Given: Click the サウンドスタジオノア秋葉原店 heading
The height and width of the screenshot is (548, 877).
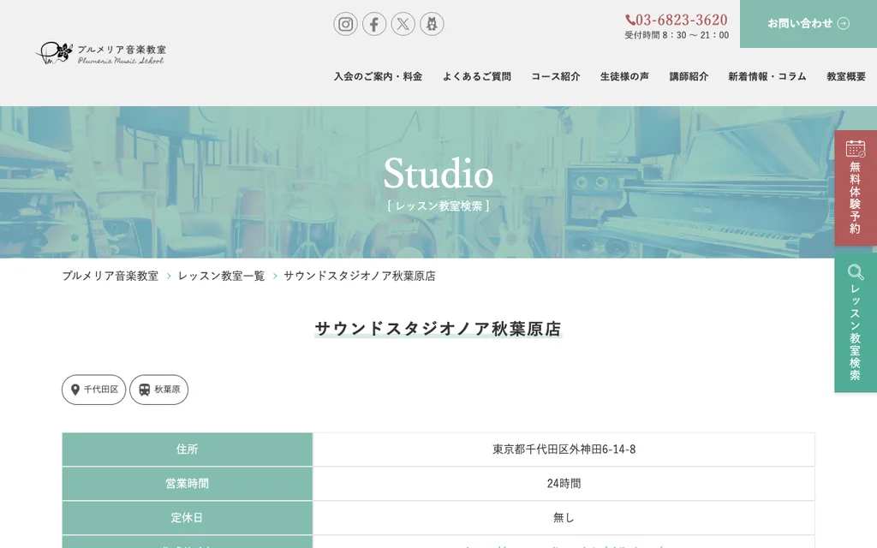Looking at the screenshot, I should coord(438,329).
